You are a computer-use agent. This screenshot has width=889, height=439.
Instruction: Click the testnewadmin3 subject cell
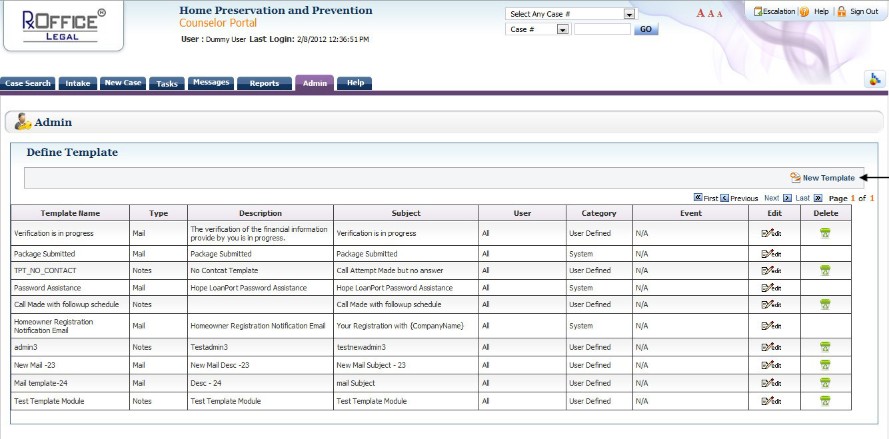pos(406,347)
